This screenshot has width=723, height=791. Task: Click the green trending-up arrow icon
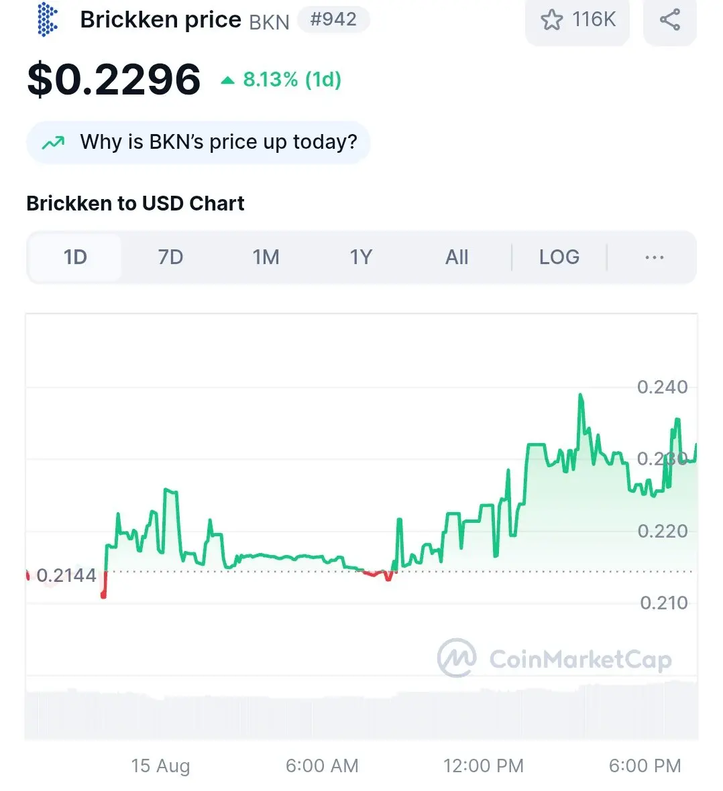point(53,143)
